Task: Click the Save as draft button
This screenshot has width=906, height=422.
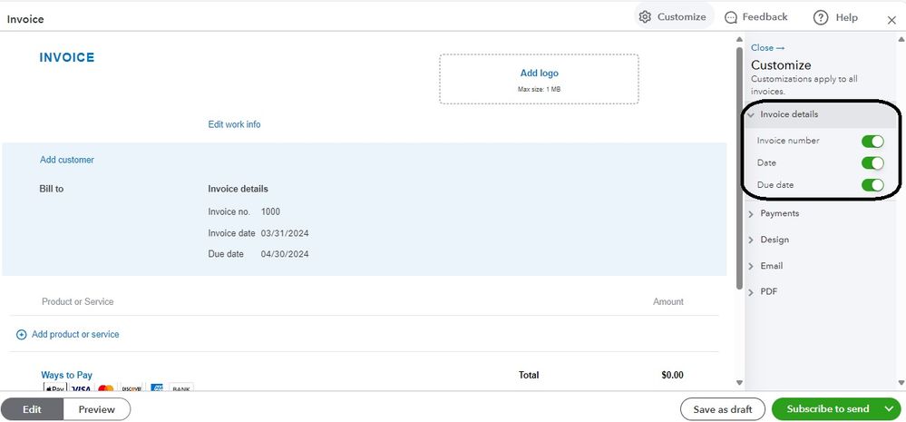Action: [723, 409]
